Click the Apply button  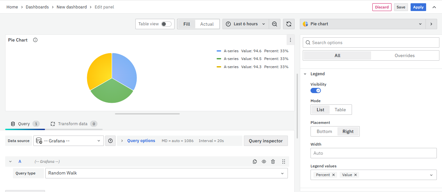point(418,7)
